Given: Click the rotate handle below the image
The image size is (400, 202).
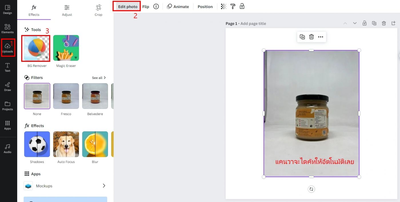Looking at the screenshot, I should (x=311, y=189).
